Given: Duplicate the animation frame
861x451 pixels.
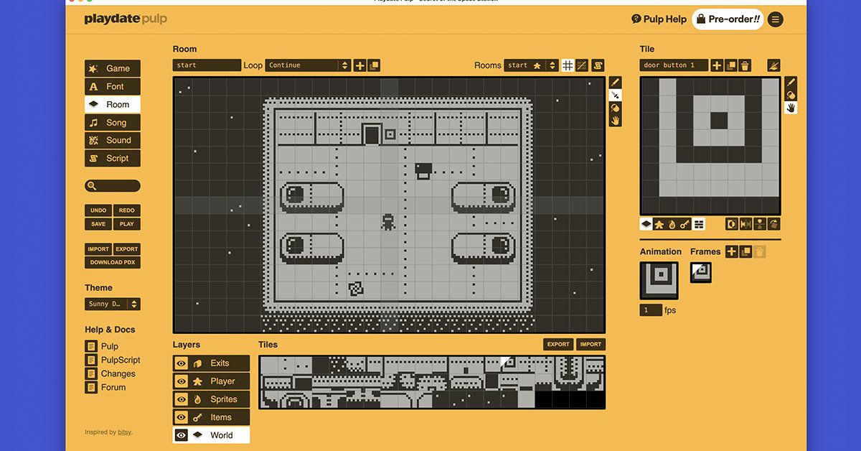Looking at the screenshot, I should click(x=745, y=251).
